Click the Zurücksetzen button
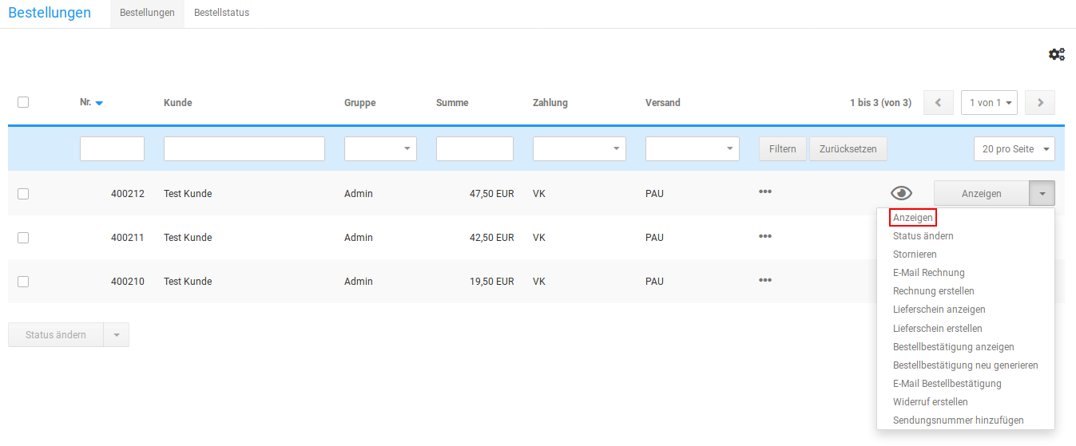The height and width of the screenshot is (446, 1076). click(848, 149)
